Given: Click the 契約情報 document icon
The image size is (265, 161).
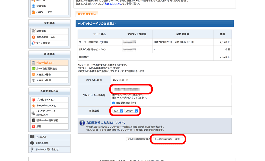Looking at the screenshot, I should 34,31.
